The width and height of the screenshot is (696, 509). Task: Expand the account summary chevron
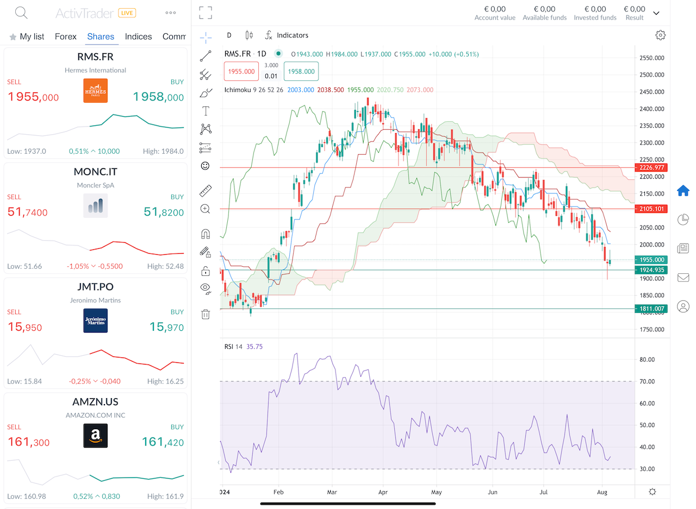coord(656,13)
